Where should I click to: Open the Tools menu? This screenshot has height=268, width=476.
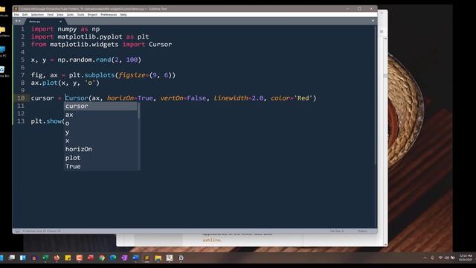[80, 15]
